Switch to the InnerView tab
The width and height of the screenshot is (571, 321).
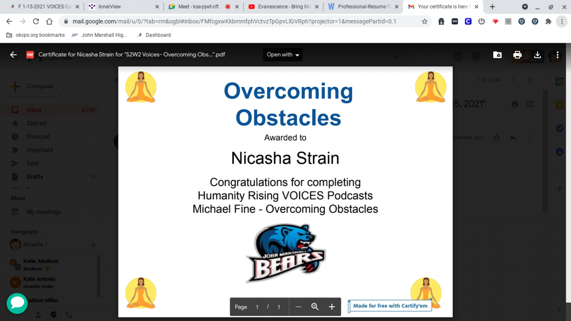pos(124,7)
